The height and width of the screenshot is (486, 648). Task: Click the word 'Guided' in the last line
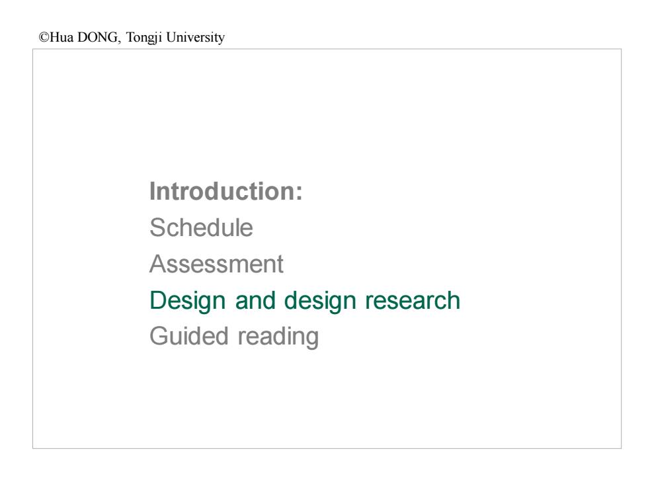[x=188, y=336]
